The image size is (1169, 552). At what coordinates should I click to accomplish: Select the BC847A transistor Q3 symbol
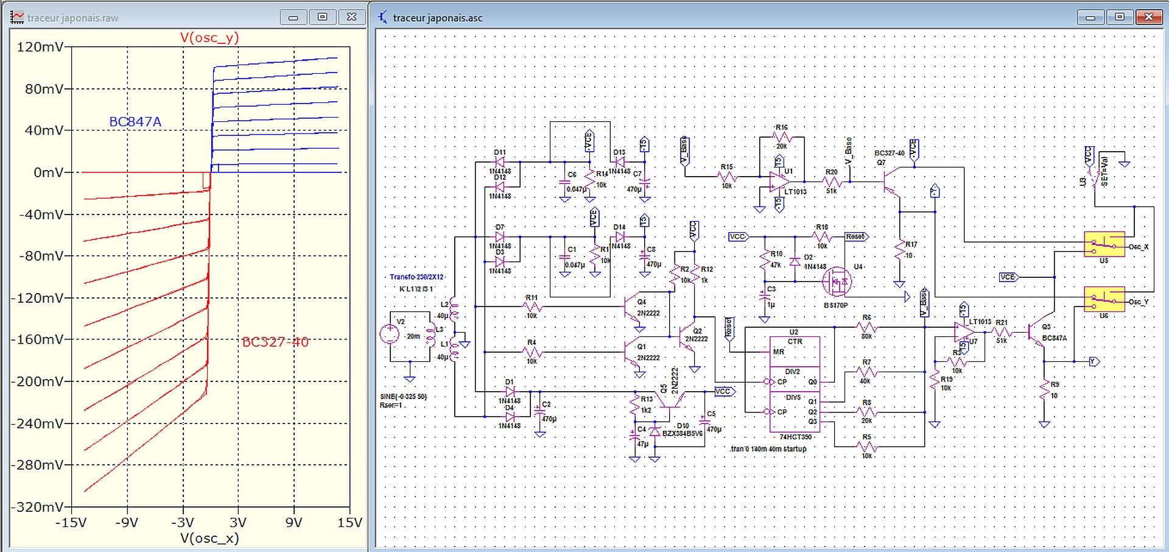[x=1036, y=332]
